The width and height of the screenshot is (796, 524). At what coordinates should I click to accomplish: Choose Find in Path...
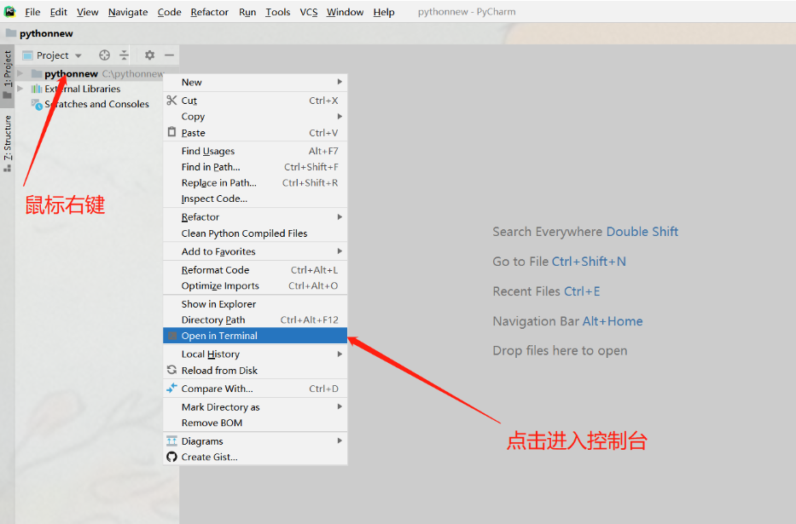255,167
